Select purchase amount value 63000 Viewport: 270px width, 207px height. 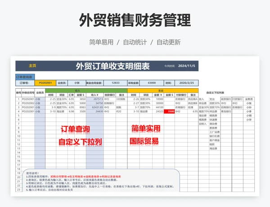point(152,83)
